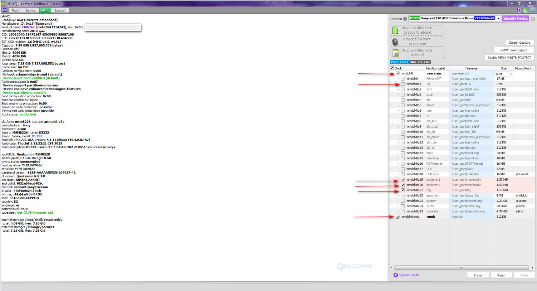537x291 pixels.
Task: Click the Special Task icon
Action: pyautogui.click(x=396, y=275)
